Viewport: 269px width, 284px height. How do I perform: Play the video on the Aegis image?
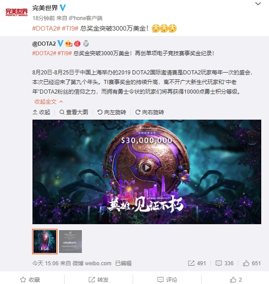tap(146, 168)
